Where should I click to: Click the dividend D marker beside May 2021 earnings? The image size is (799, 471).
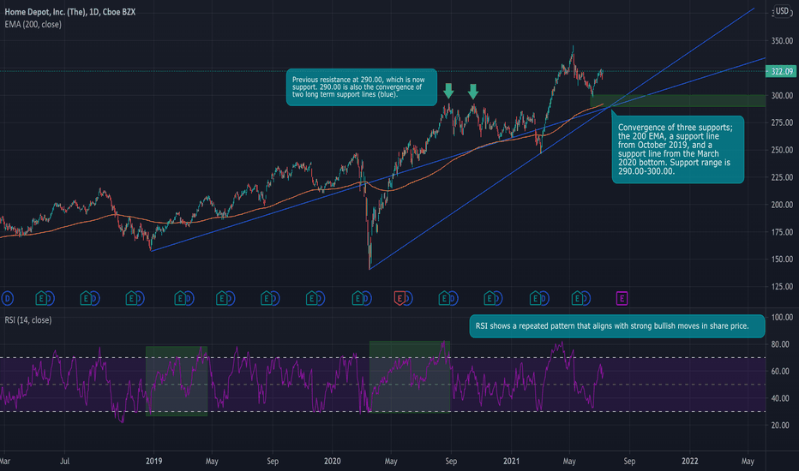585,298
